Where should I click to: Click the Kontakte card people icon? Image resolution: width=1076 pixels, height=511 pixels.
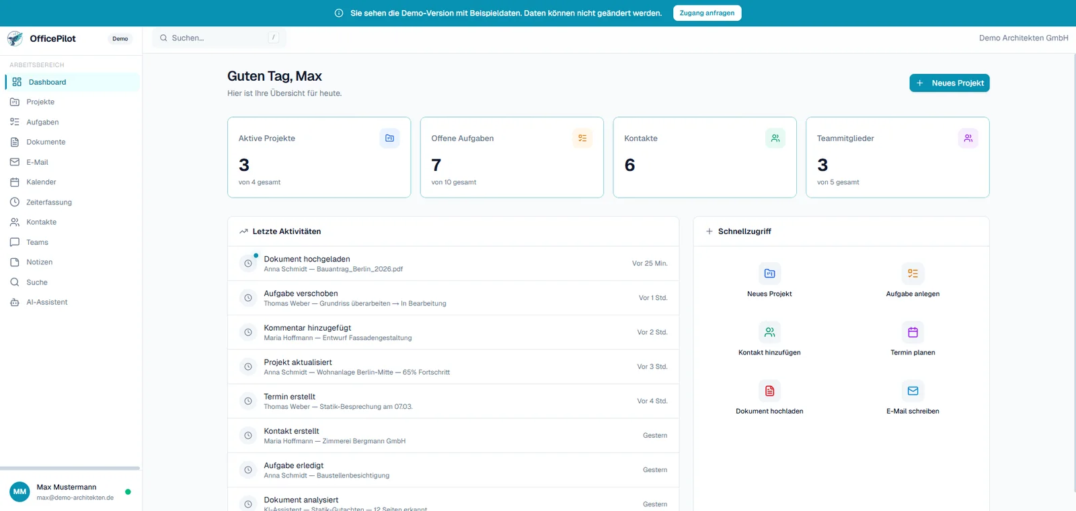point(775,138)
